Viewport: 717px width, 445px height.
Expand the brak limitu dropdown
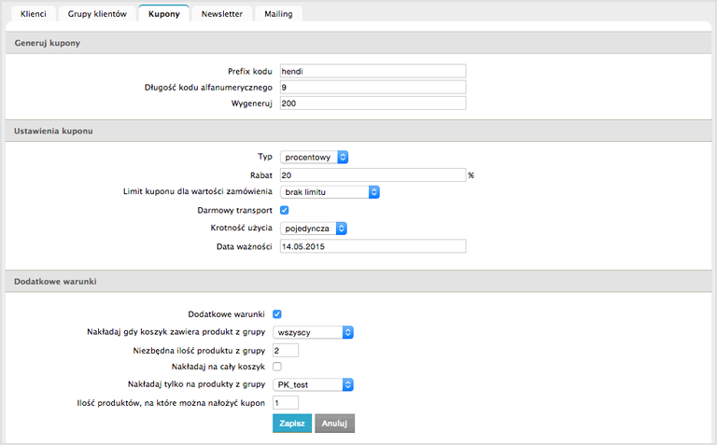point(330,192)
